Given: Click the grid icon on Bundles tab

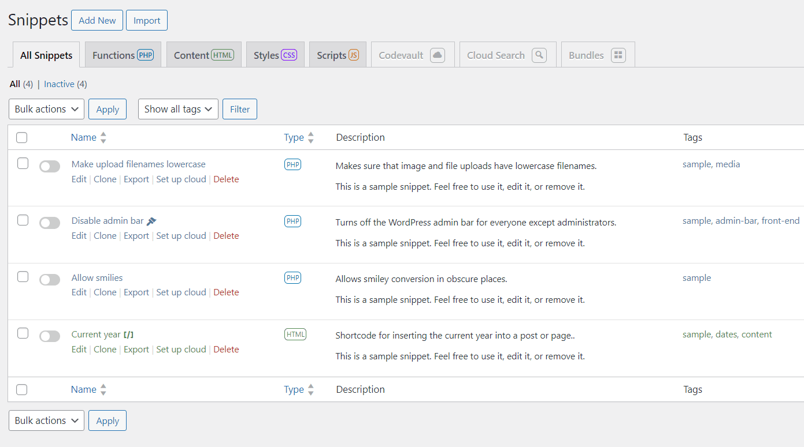Looking at the screenshot, I should tap(618, 55).
